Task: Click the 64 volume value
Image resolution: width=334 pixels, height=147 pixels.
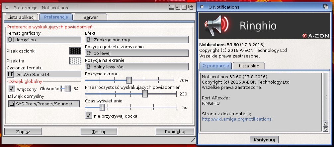Action: (x=76, y=89)
